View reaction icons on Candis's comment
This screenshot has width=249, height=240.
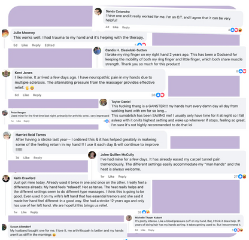pos(241,71)
